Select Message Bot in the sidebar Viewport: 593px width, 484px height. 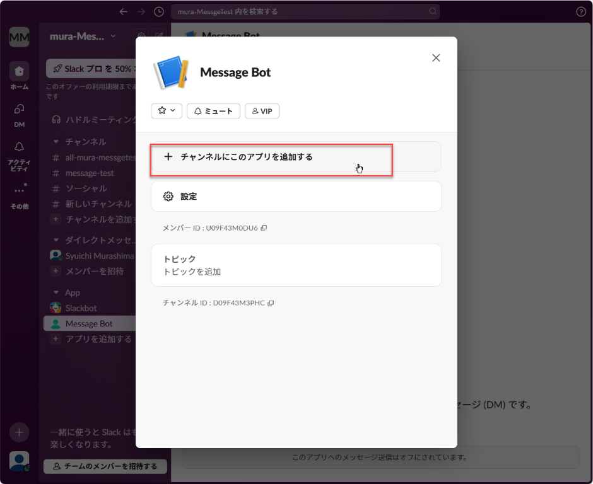tap(89, 323)
